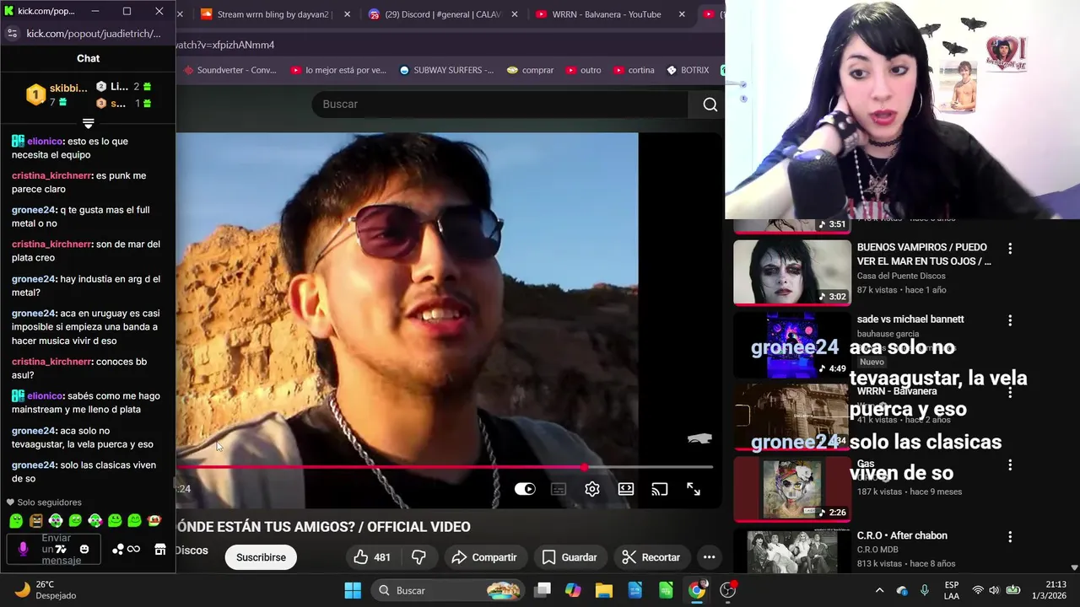Open the weather widget showing 26°C

(46, 590)
